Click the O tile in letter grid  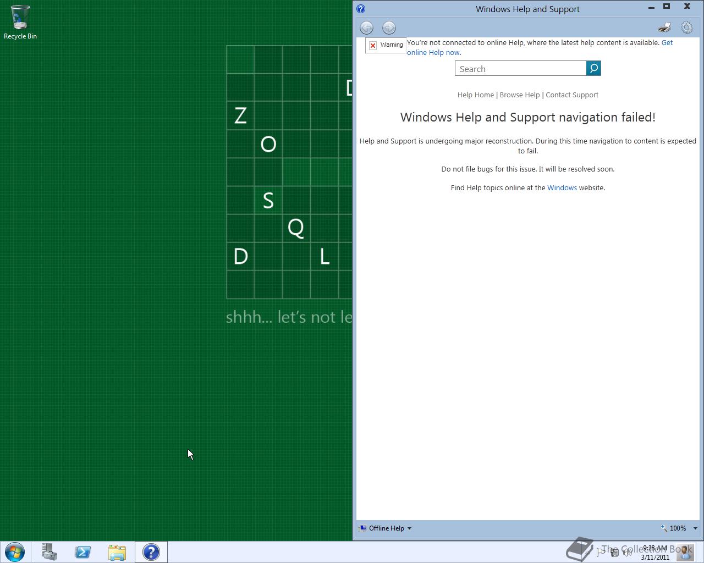268,144
